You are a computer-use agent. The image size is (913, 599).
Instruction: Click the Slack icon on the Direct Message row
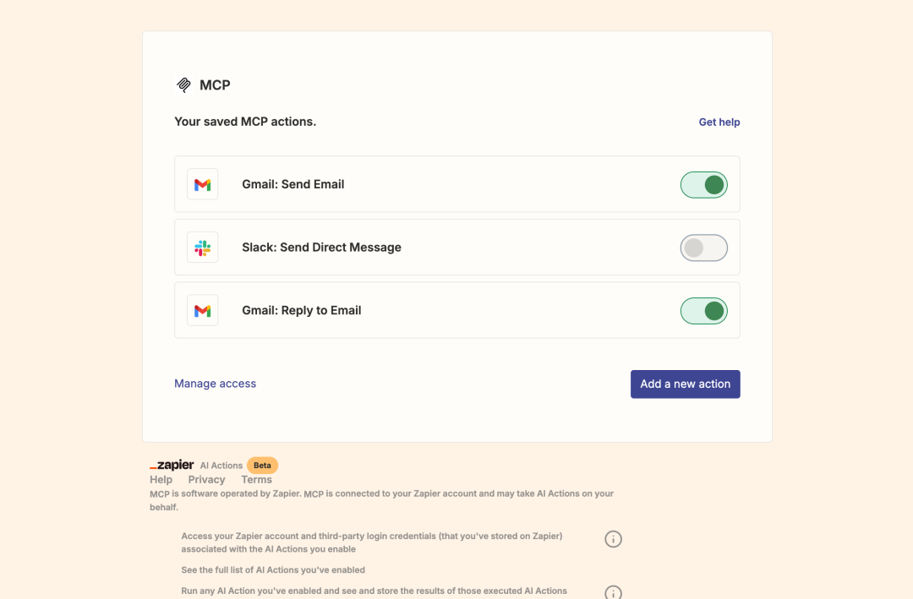202,247
